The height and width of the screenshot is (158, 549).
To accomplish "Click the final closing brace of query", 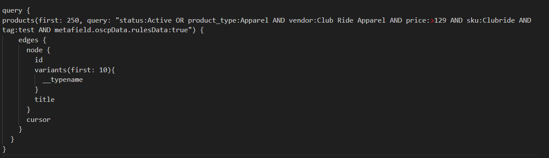I will pyautogui.click(x=4, y=149).
